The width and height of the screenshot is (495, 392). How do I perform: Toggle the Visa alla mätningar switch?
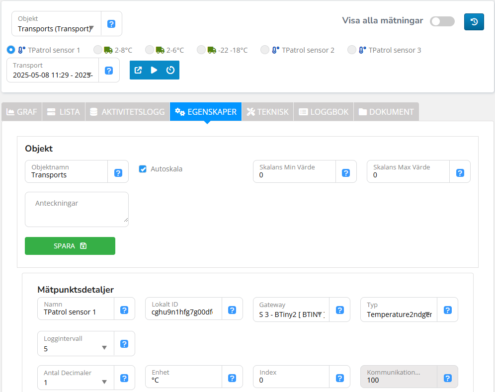(x=442, y=21)
